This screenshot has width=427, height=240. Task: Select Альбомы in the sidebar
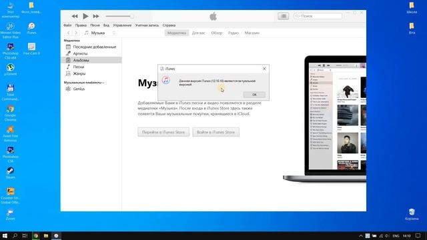coord(91,60)
